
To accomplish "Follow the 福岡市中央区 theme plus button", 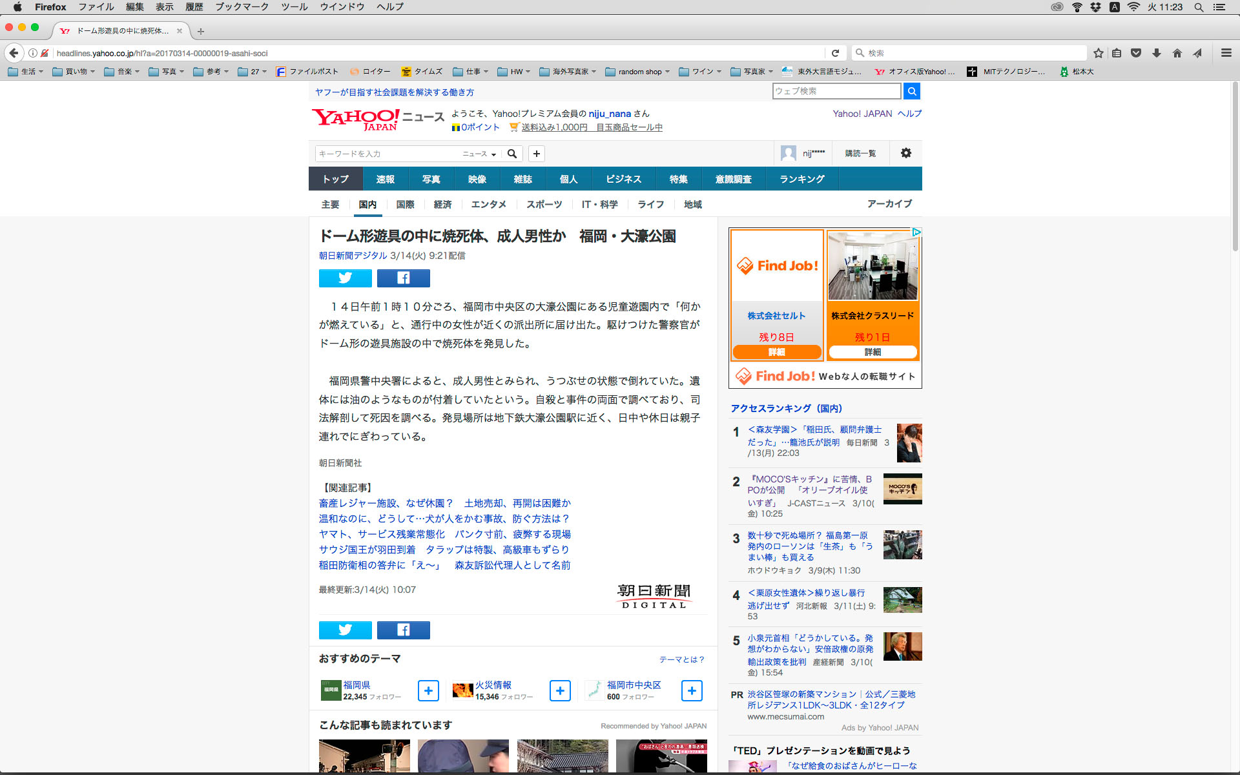I will click(x=692, y=690).
